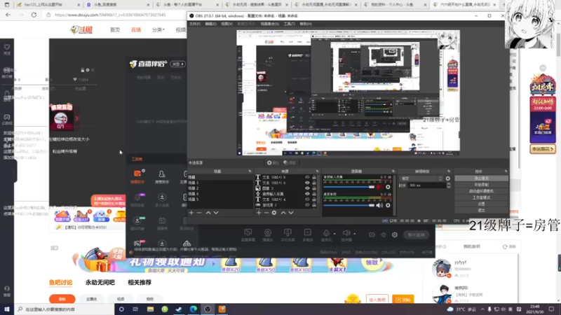Toggle visibility of 音频输入采集 source
The height and width of the screenshot is (315, 561).
[x=307, y=194]
